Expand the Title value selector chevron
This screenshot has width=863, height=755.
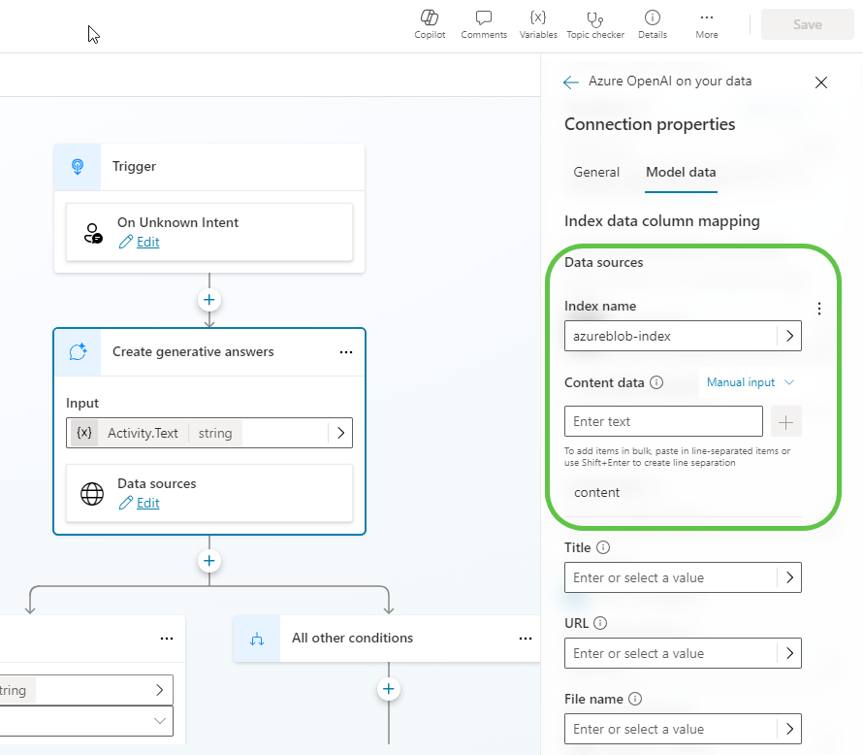click(x=789, y=577)
